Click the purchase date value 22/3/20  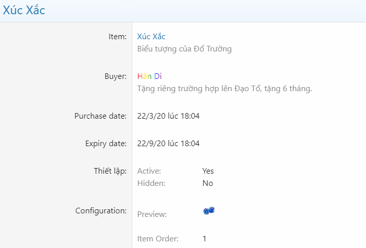coord(168,116)
